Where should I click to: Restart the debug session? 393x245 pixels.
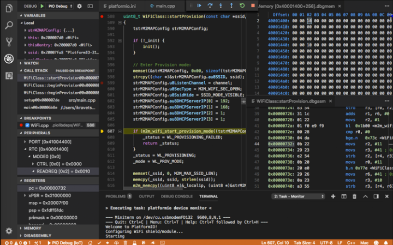point(242,5)
